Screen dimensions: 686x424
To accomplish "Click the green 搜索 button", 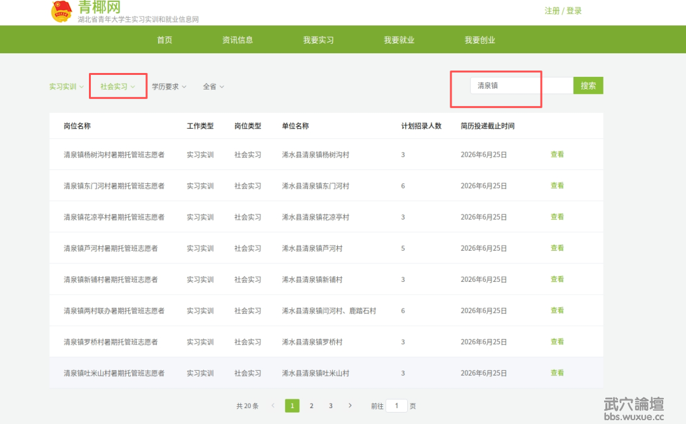I will coord(588,85).
